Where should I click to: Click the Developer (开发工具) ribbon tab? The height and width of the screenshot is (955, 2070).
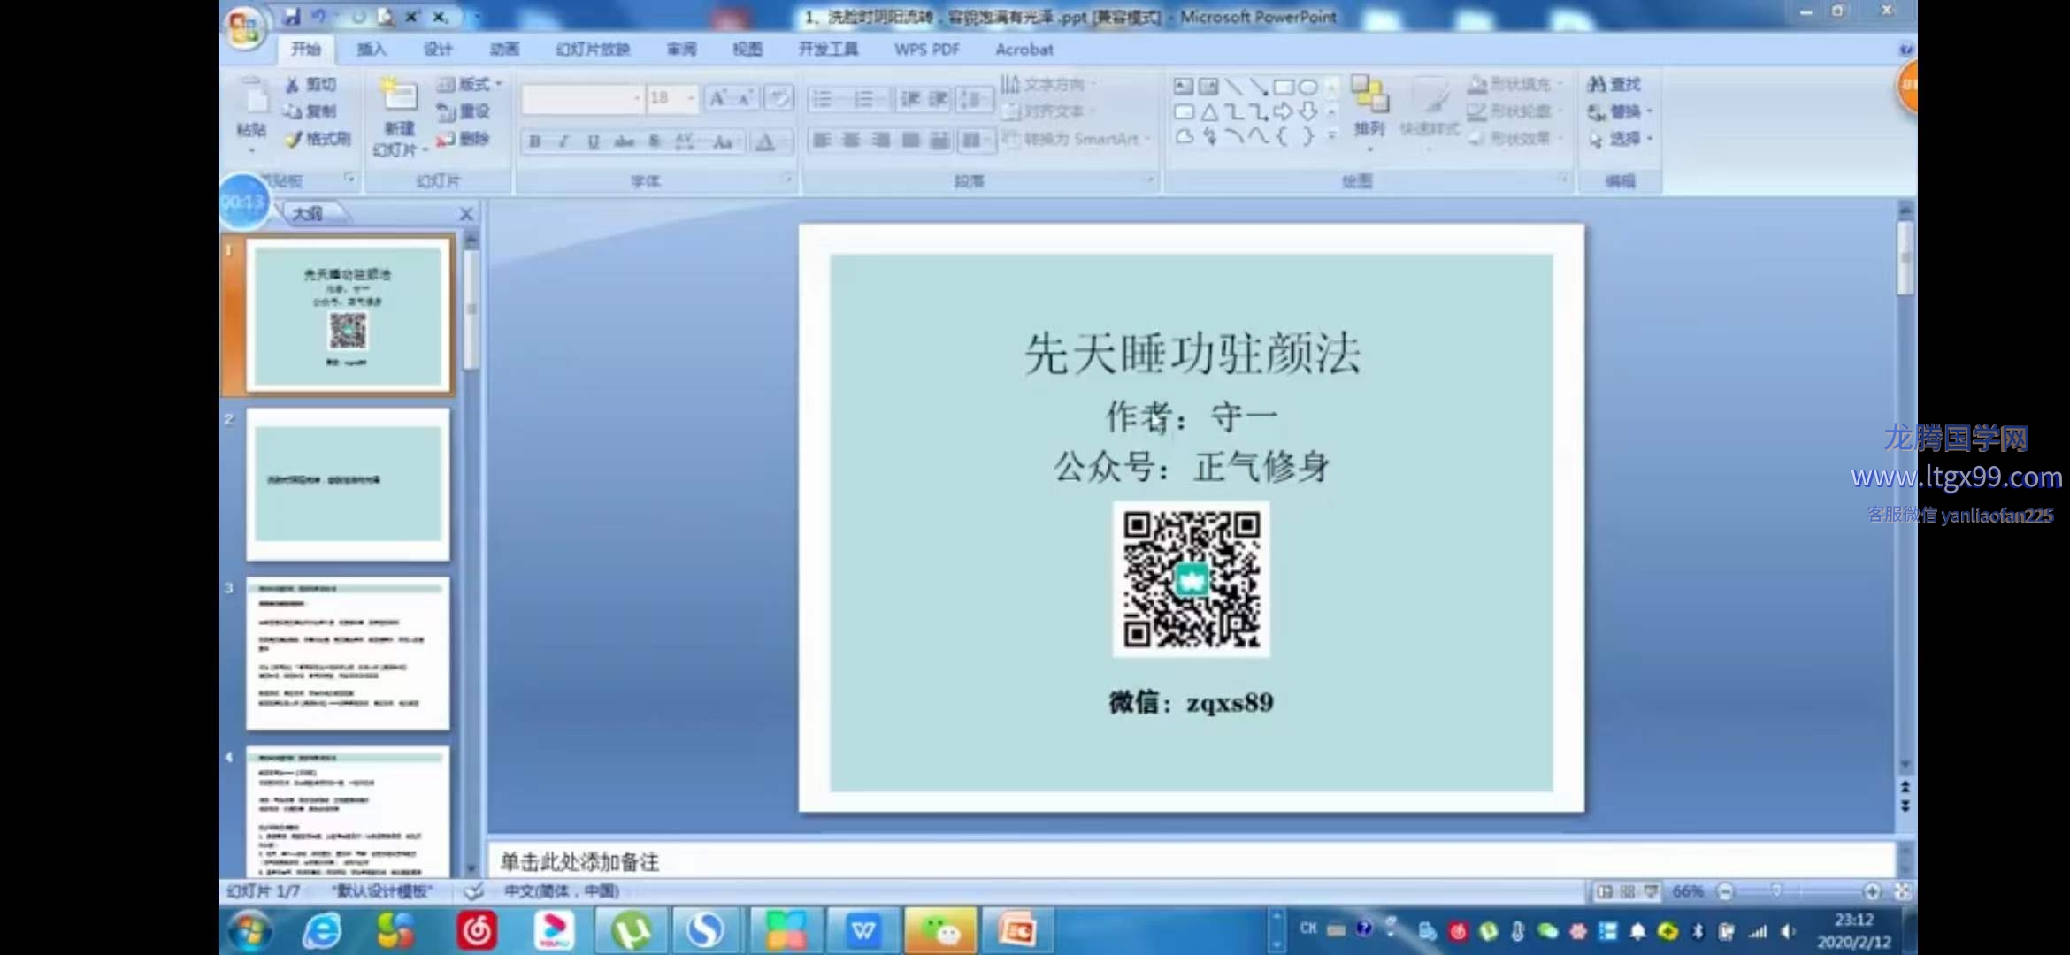click(828, 49)
